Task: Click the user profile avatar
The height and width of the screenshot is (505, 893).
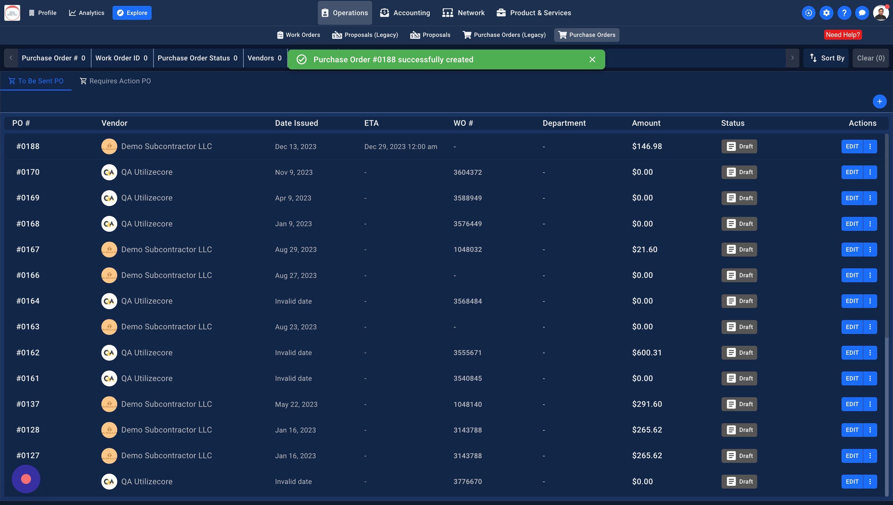Action: click(x=881, y=13)
